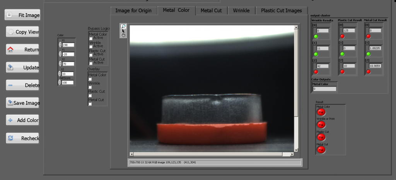Screen dimensions: 396x180
Task: Toggle the Wrinkle overlay checkbox
Action: pos(90,87)
